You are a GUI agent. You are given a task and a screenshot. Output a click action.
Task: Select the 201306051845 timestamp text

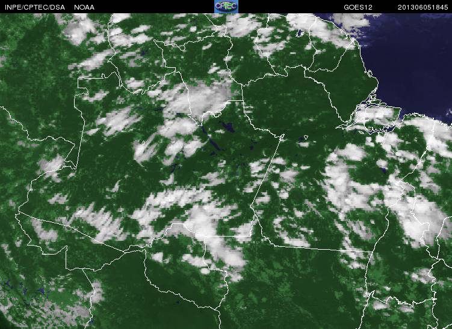tap(423, 7)
